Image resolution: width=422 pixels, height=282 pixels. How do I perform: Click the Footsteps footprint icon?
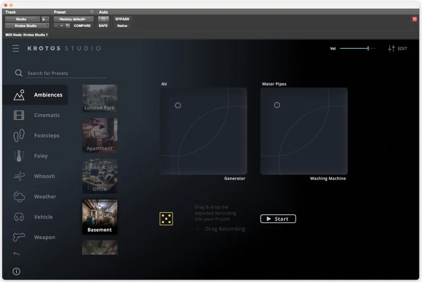point(19,136)
